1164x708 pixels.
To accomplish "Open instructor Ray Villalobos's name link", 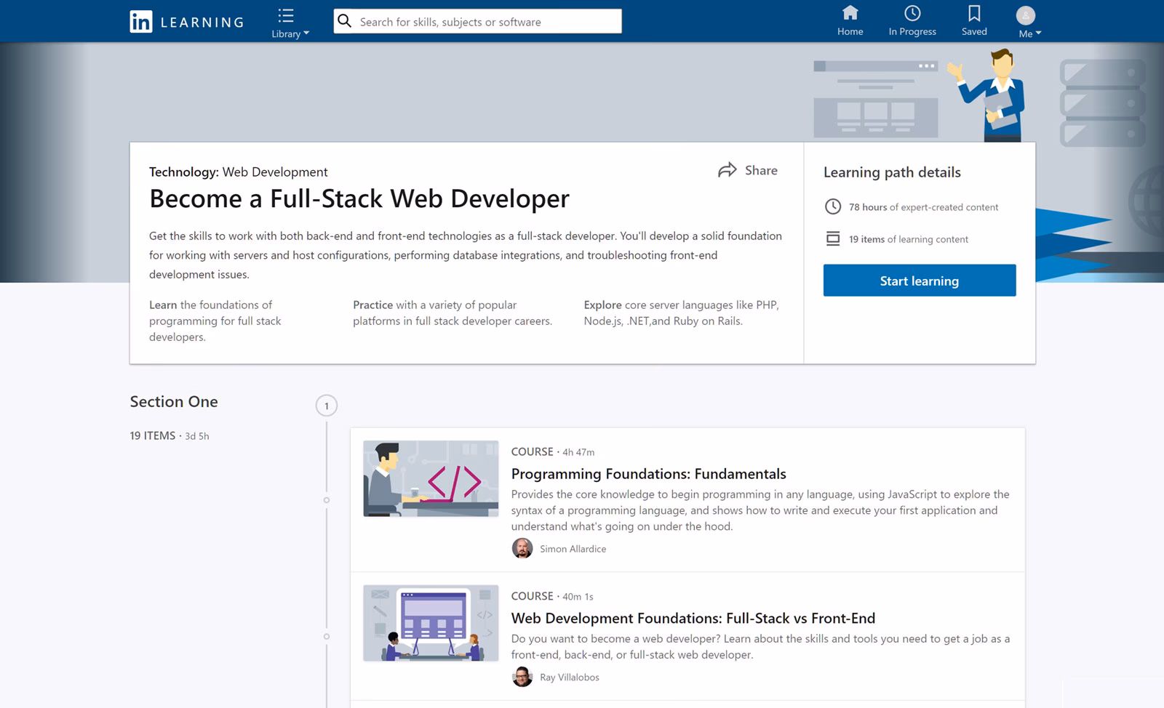I will tap(570, 677).
